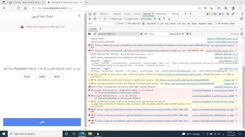The image size is (245, 137).
Task: Go to the browser home page icon
Action: point(25,8)
